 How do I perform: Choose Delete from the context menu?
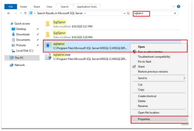(142, 101)
